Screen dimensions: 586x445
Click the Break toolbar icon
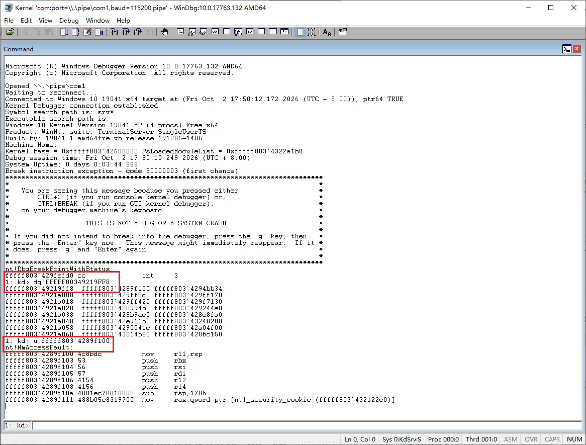click(99, 32)
